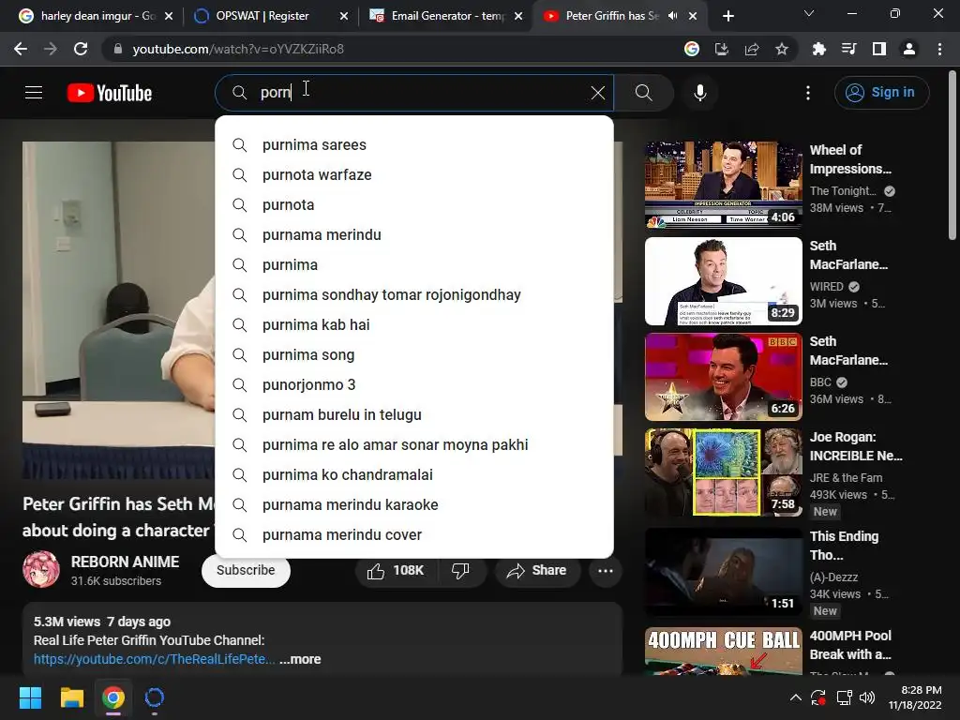
Task: Go back using the browser back arrow
Action: (x=21, y=49)
